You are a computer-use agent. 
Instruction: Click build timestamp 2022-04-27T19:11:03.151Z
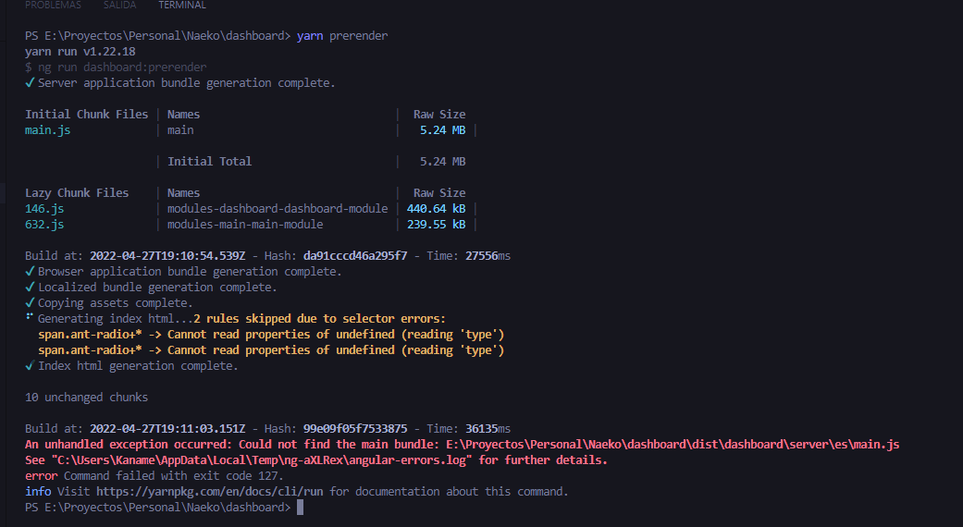(167, 429)
